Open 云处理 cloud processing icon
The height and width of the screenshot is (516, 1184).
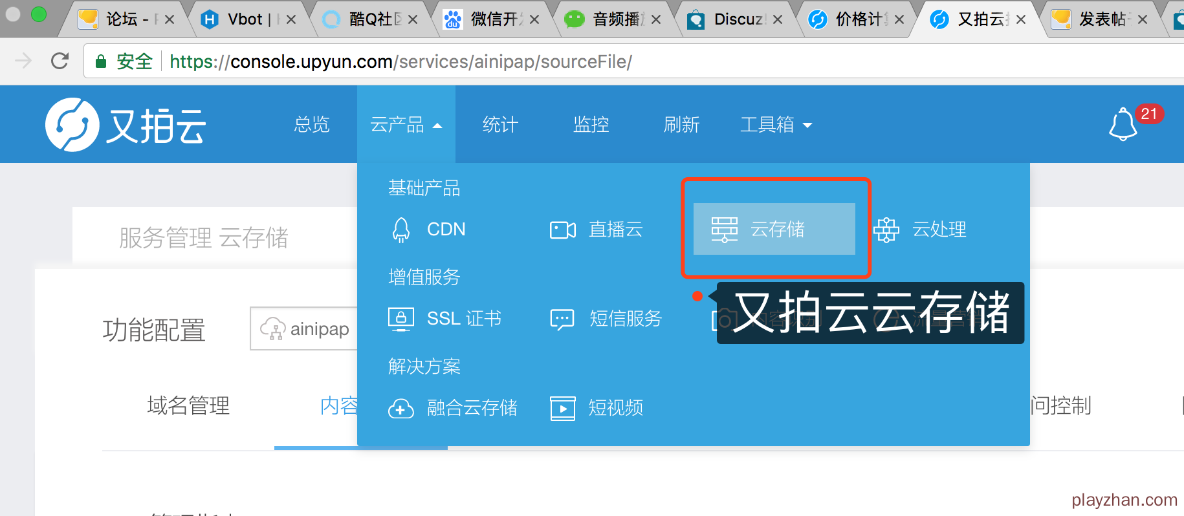click(x=886, y=230)
